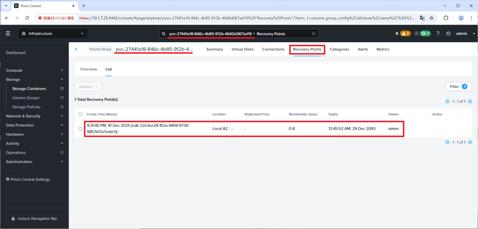Bookmark this page in Chrome
478x229 pixels.
tap(431, 18)
